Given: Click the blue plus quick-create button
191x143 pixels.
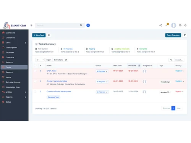Looking at the screenshot, I should pyautogui.click(x=88, y=25).
